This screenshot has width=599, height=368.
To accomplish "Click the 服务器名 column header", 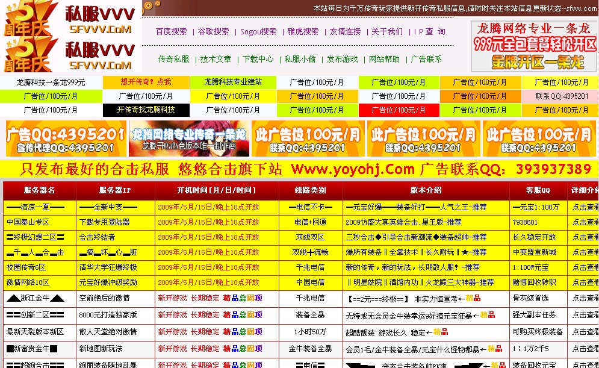I will tap(38, 190).
